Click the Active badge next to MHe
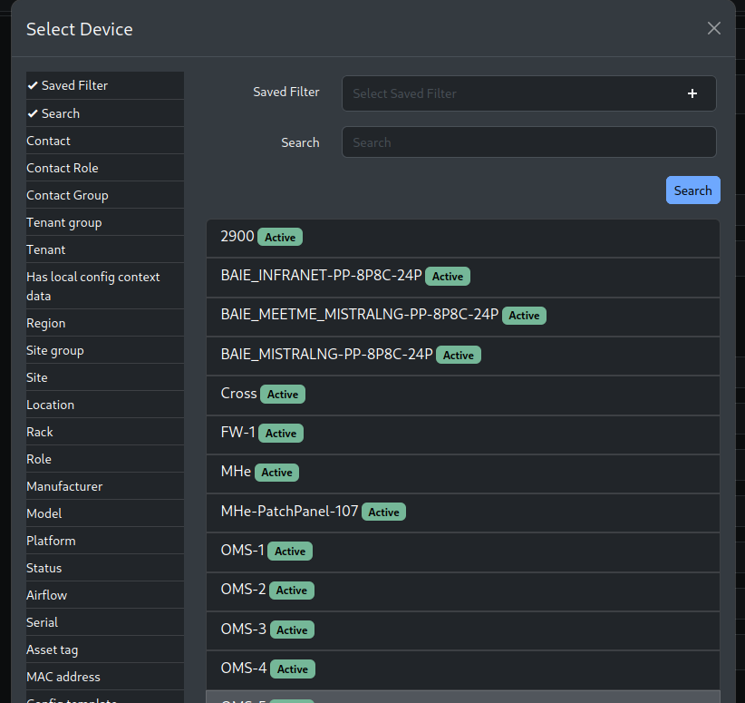 coord(276,472)
